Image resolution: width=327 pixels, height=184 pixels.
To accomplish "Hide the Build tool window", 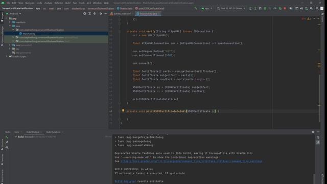I will tap(318, 132).
